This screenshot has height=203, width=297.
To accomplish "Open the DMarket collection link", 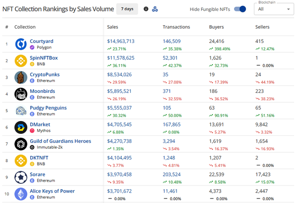I will 40,124.
